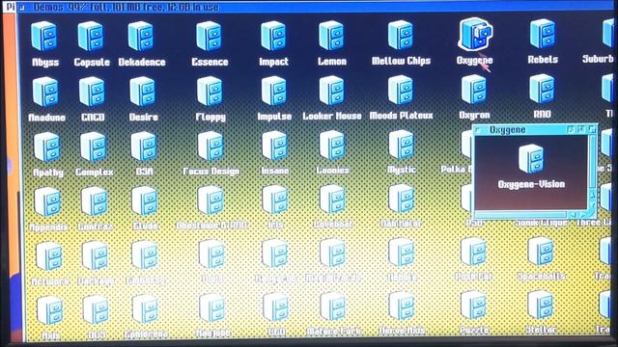Open the Mystic drawer
The image size is (618, 347).
pos(402,146)
